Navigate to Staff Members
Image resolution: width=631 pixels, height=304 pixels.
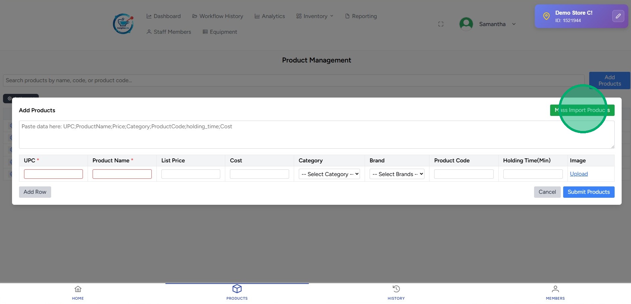tap(169, 32)
